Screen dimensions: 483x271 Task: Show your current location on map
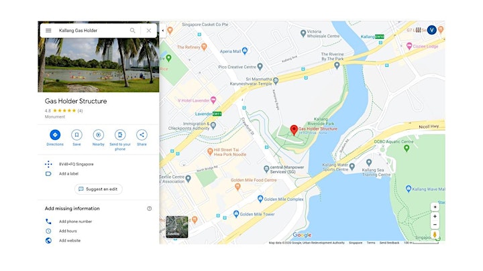point(435,207)
